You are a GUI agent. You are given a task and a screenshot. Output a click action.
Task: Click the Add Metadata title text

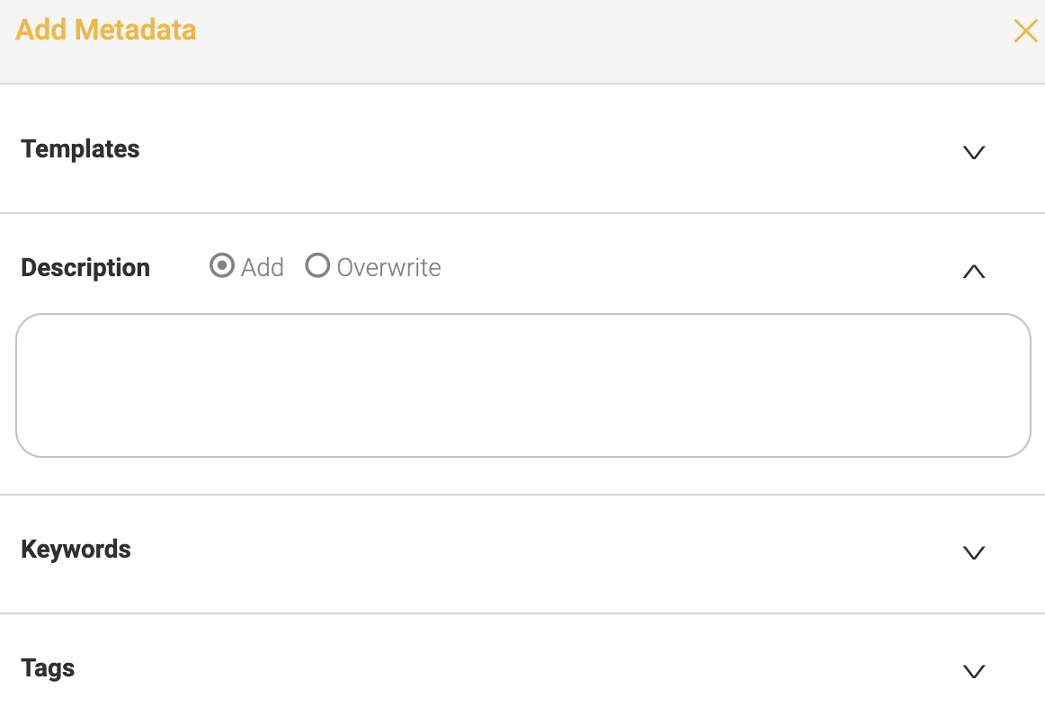[x=105, y=30]
